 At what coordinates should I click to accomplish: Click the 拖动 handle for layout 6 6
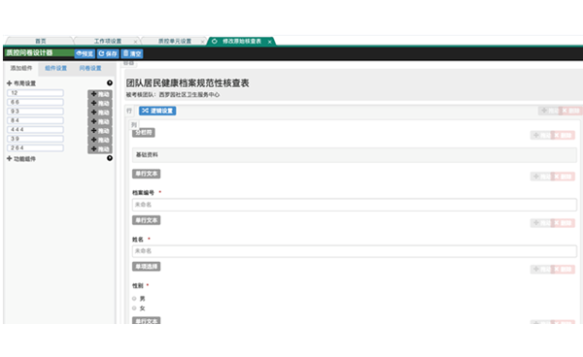pyautogui.click(x=100, y=103)
